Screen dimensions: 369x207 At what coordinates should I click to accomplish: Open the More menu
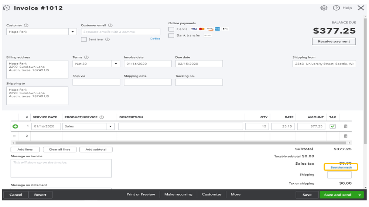pos(236,194)
